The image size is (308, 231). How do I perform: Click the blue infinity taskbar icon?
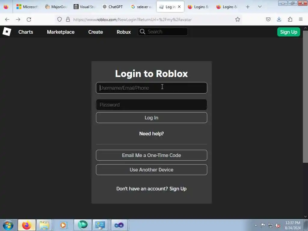pos(119,225)
